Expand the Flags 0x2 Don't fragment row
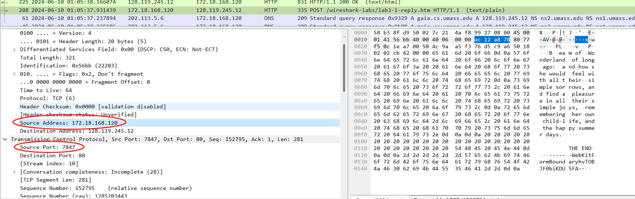The height and width of the screenshot is (199, 635). [x=14, y=74]
